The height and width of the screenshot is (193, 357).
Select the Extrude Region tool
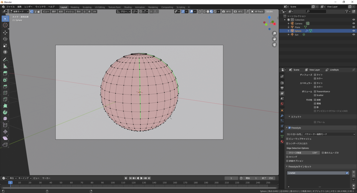tap(5, 73)
